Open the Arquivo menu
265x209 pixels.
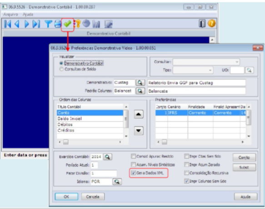click(x=10, y=15)
